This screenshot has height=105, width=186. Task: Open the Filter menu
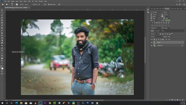pos(29,1)
